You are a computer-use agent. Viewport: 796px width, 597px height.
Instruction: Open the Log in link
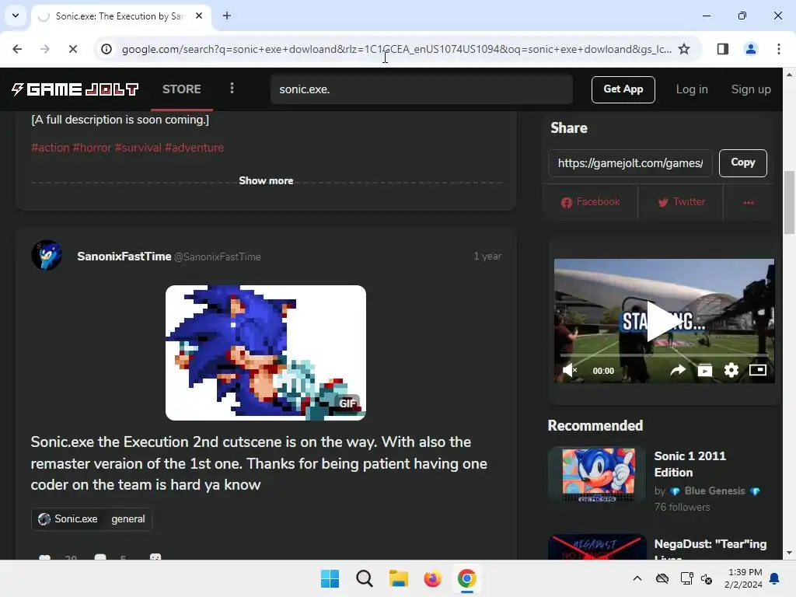point(691,89)
